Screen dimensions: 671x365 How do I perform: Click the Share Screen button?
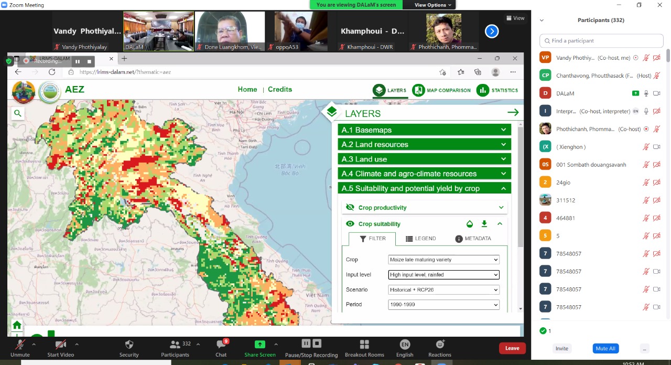pos(260,348)
